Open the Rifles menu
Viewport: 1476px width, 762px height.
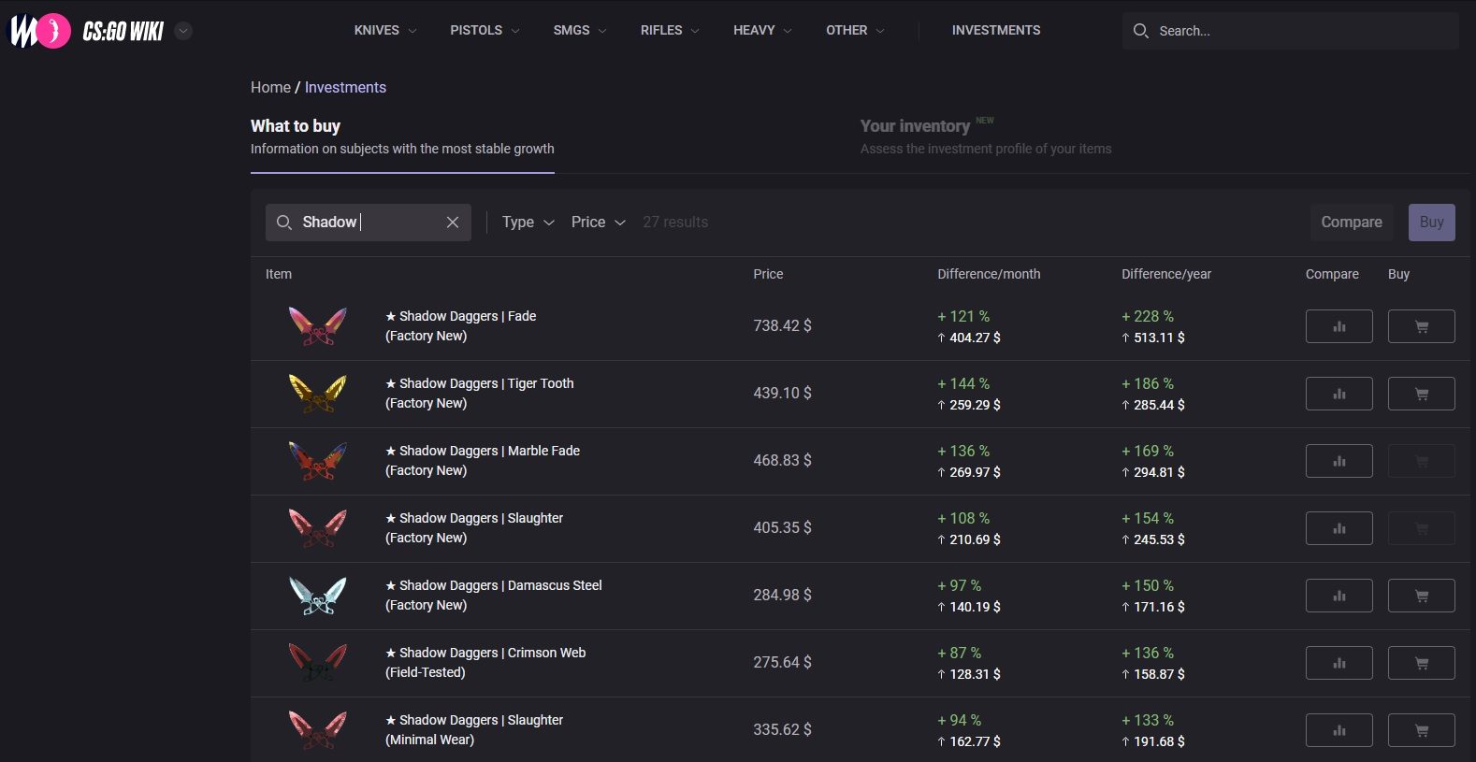pyautogui.click(x=670, y=31)
